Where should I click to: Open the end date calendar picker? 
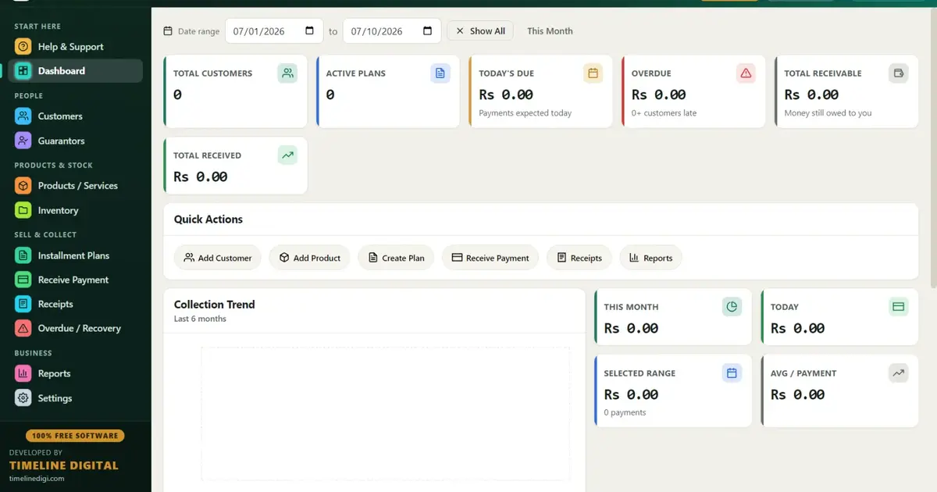pos(427,31)
